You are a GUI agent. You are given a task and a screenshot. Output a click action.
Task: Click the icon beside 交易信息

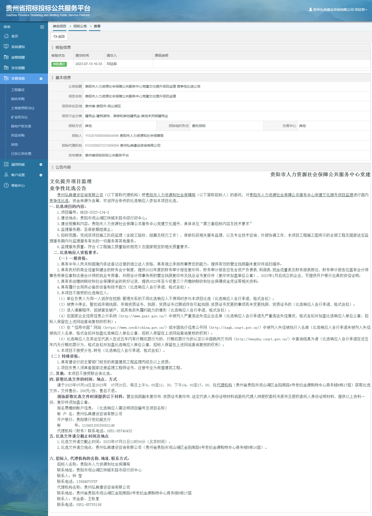[x=6, y=78]
